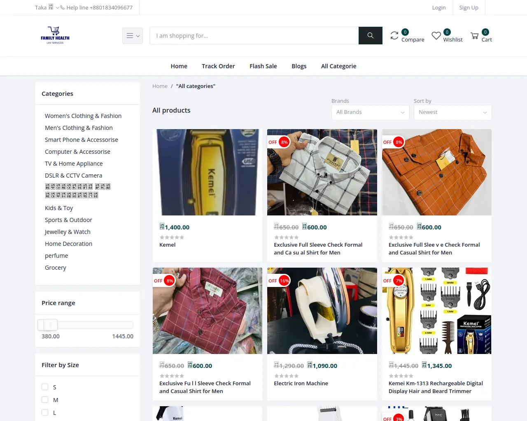Check the size M checkbox
The width and height of the screenshot is (527, 421).
pyautogui.click(x=45, y=400)
